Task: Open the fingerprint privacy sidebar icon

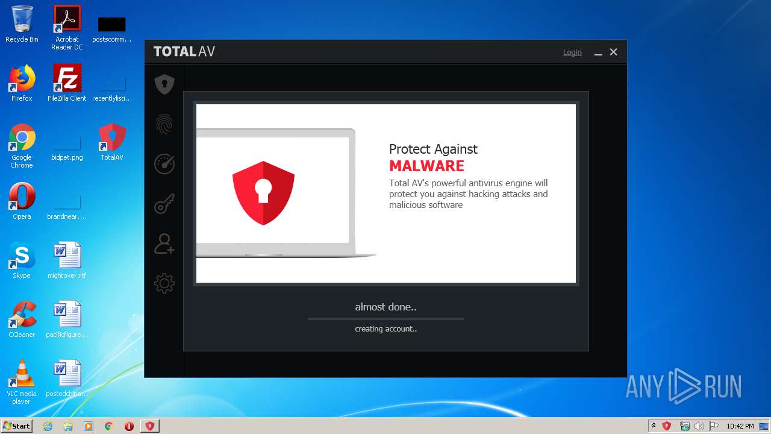Action: (x=164, y=124)
